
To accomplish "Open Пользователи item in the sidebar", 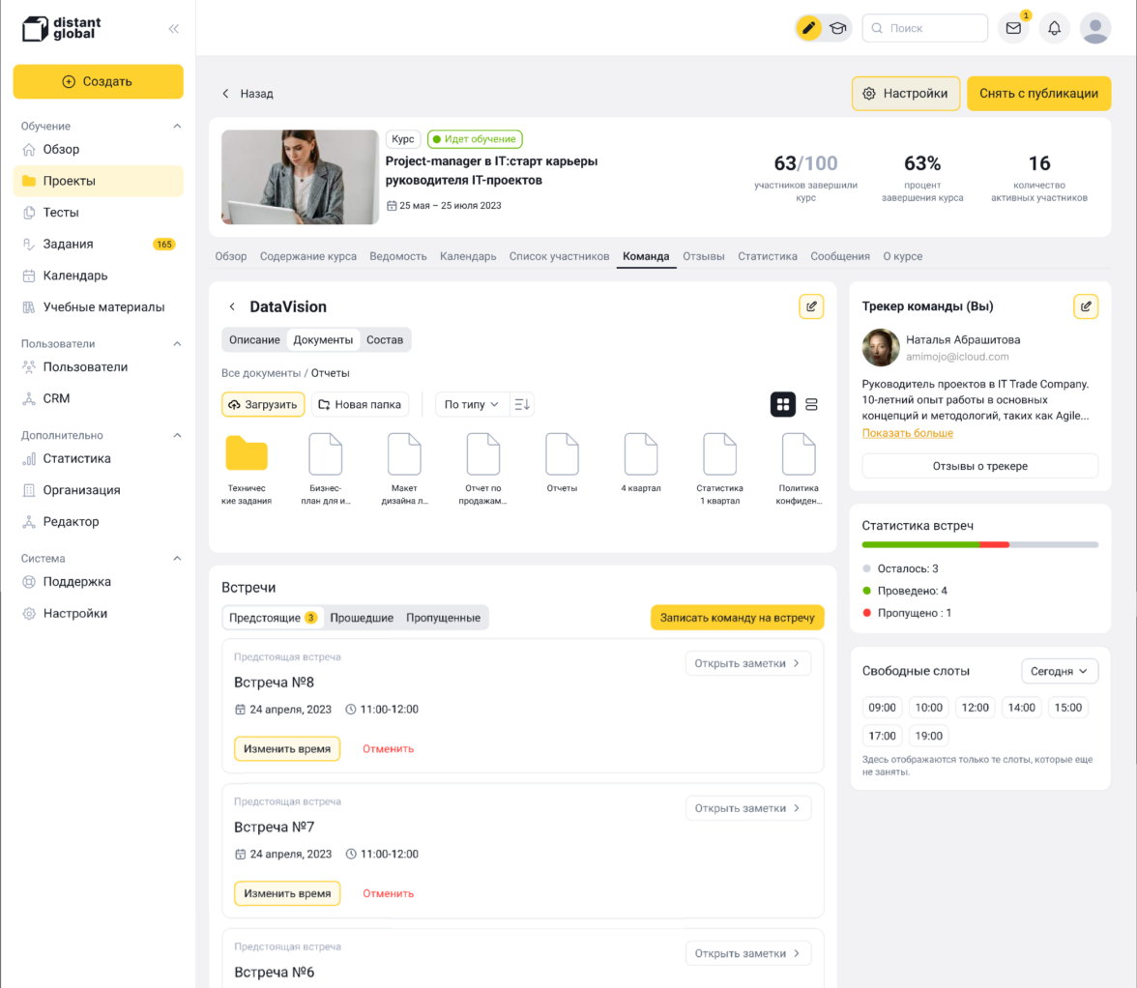I will click(x=98, y=366).
